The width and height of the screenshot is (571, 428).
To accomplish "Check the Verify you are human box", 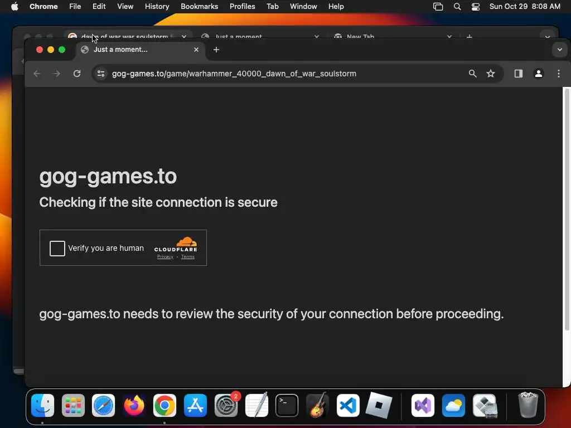I will click(57, 248).
